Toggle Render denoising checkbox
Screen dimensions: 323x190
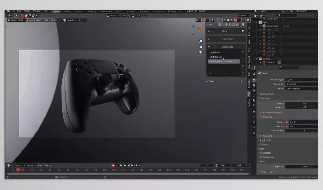click(287, 122)
